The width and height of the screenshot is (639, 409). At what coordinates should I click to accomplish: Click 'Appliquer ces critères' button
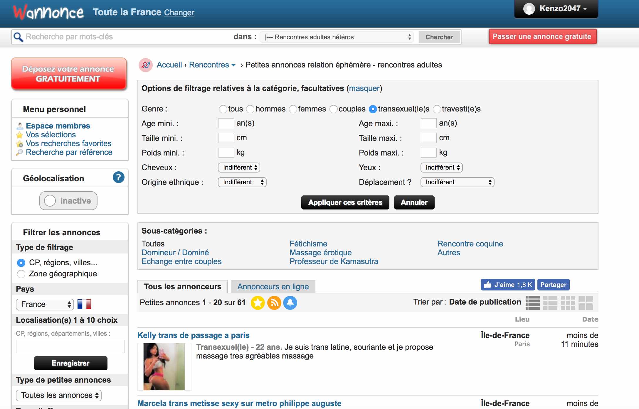click(x=345, y=202)
